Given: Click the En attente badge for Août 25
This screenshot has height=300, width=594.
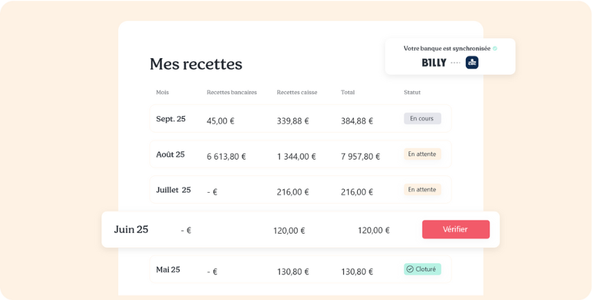Looking at the screenshot, I should [422, 154].
